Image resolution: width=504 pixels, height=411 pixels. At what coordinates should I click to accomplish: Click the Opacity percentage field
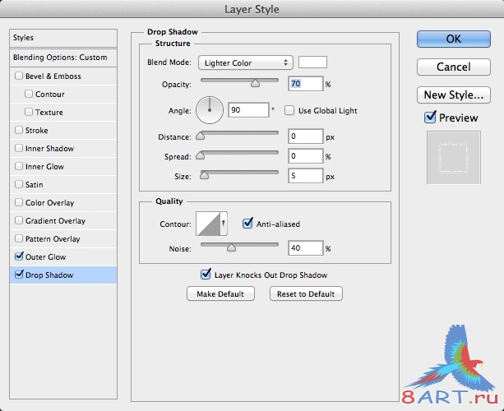(304, 84)
